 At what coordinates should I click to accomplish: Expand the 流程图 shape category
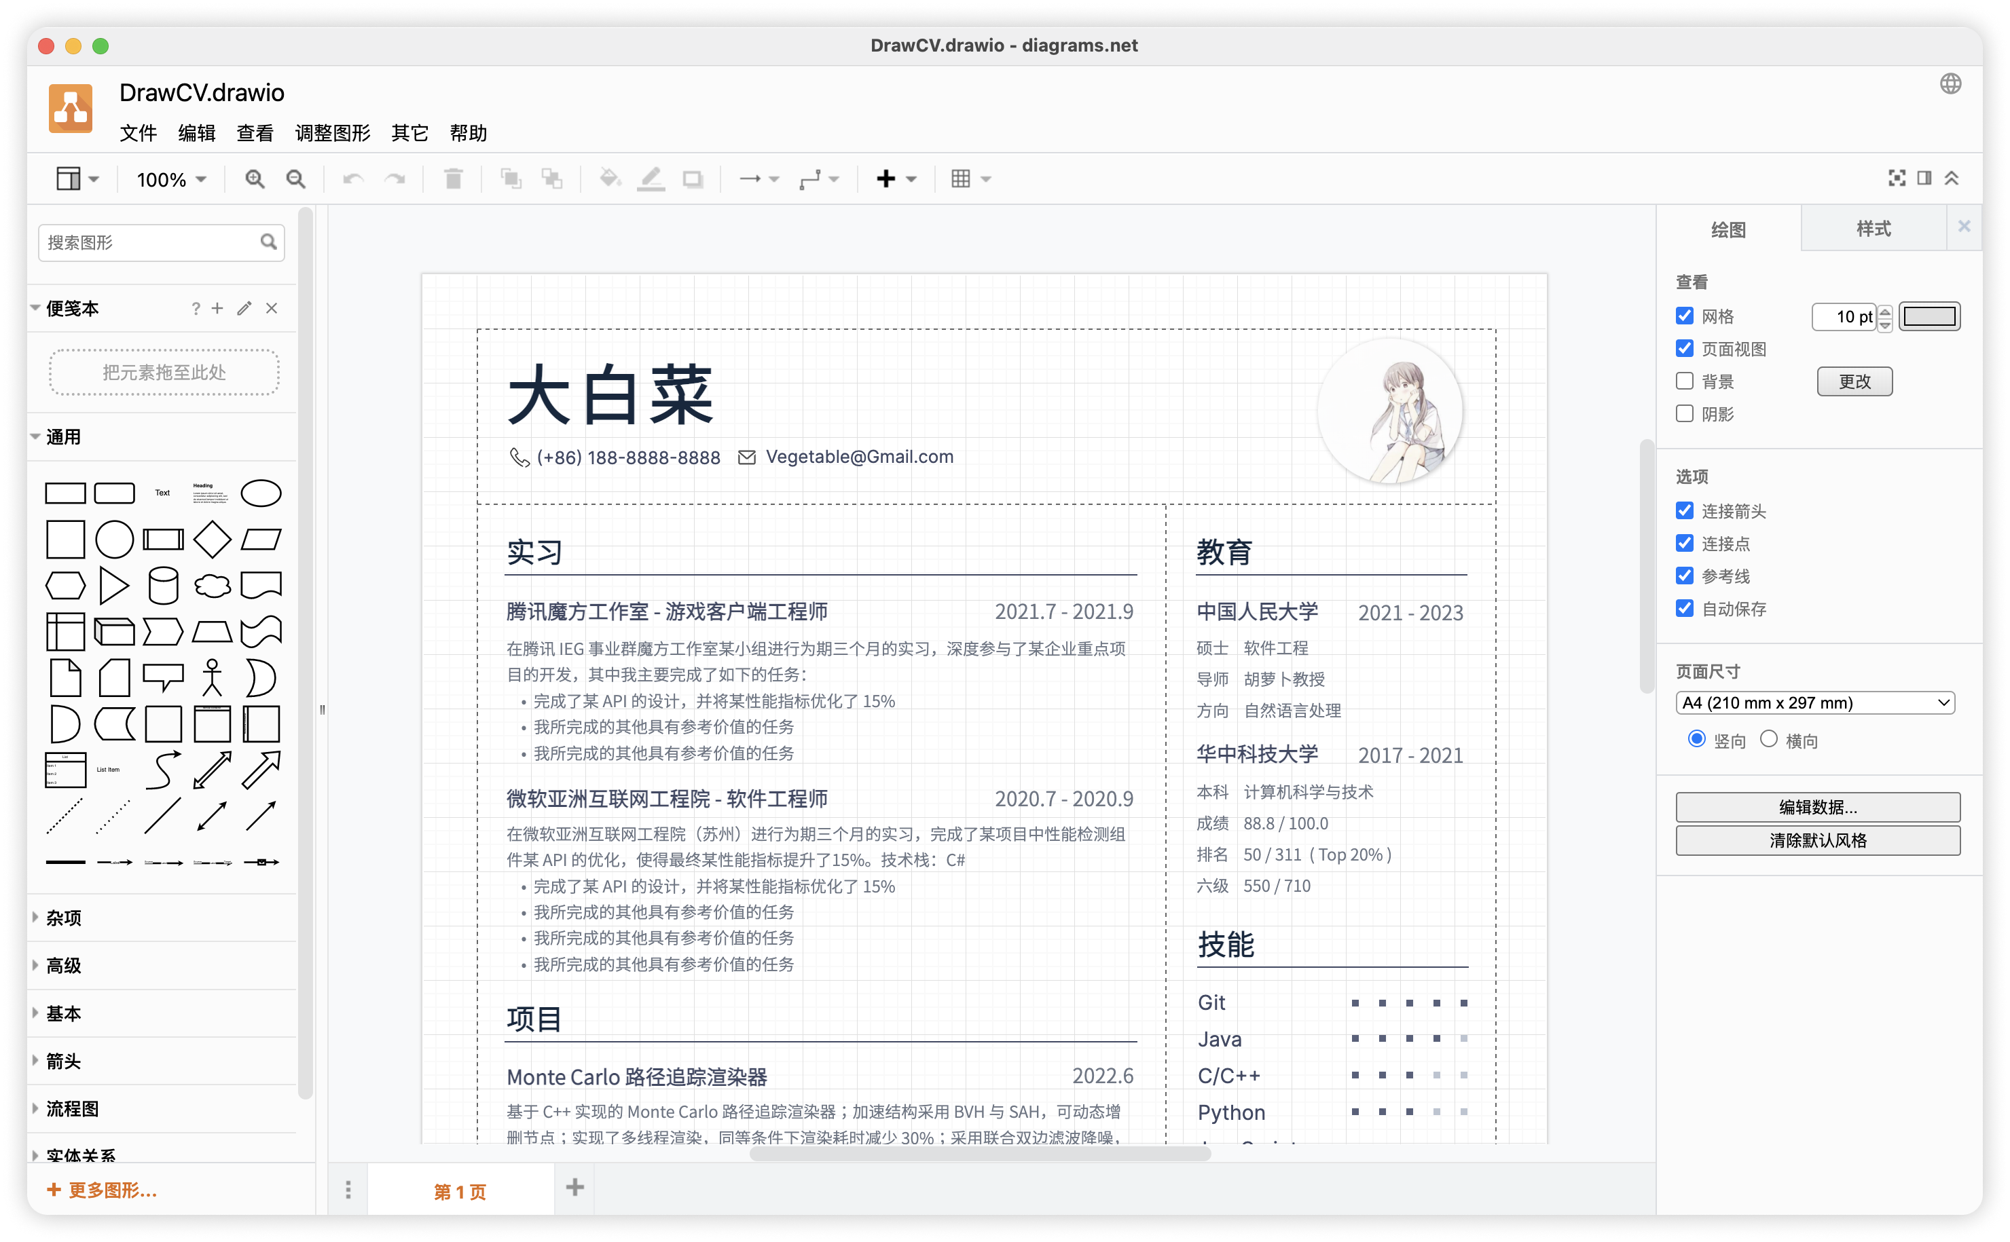pos(72,1109)
